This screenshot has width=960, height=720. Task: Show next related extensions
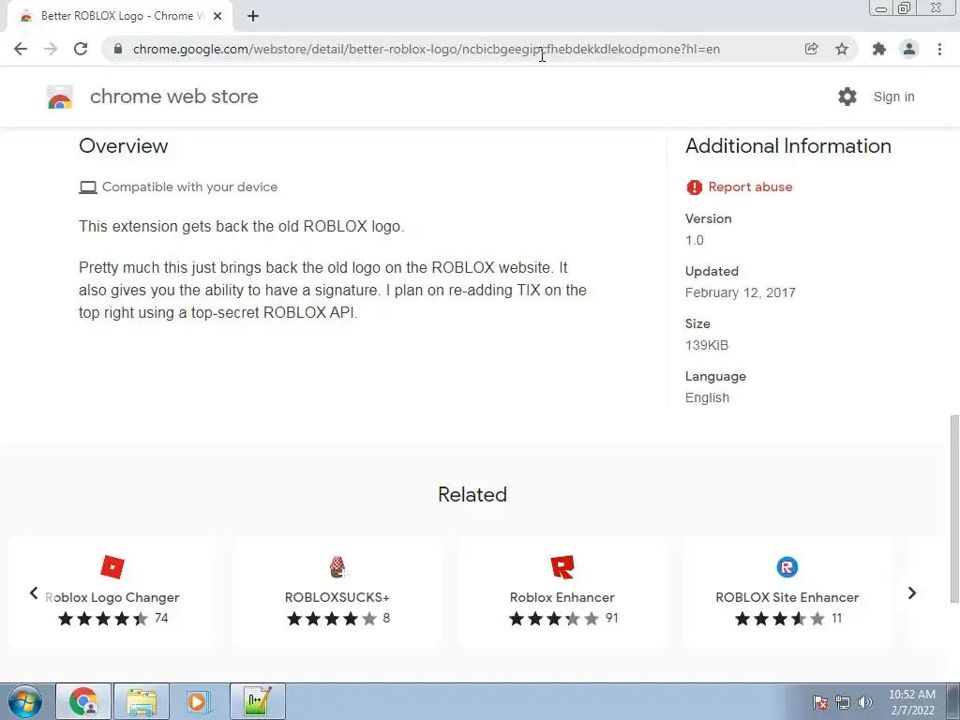[x=912, y=592]
